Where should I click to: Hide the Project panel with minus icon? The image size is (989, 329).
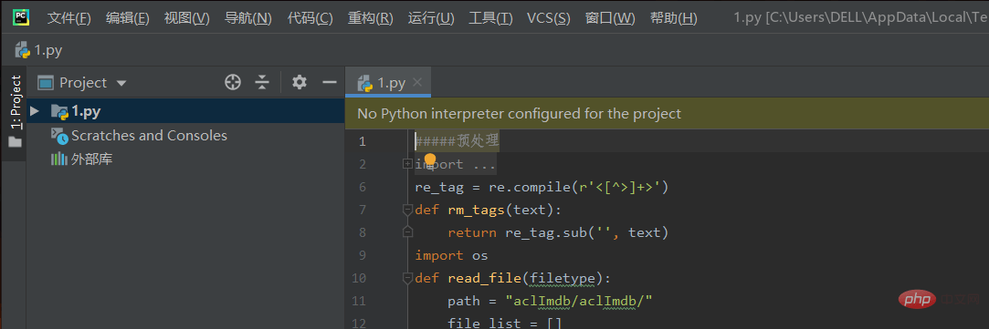pyautogui.click(x=330, y=82)
